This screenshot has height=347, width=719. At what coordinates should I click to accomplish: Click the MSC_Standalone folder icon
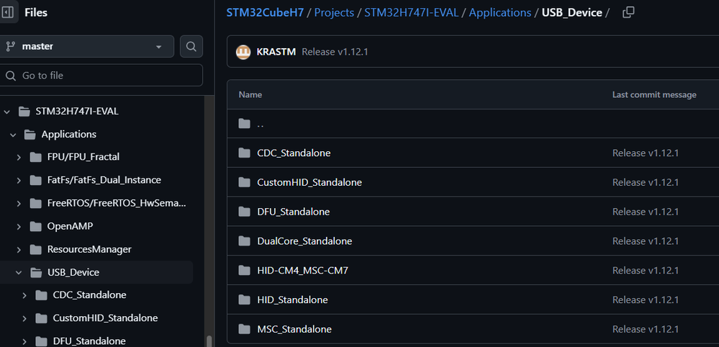coord(244,329)
